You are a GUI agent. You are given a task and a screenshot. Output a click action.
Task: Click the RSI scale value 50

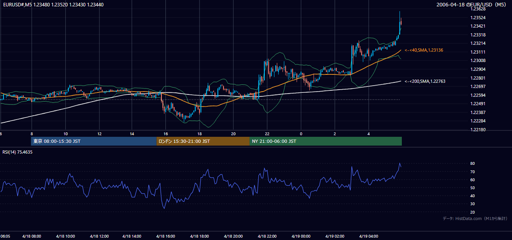coord(473,188)
